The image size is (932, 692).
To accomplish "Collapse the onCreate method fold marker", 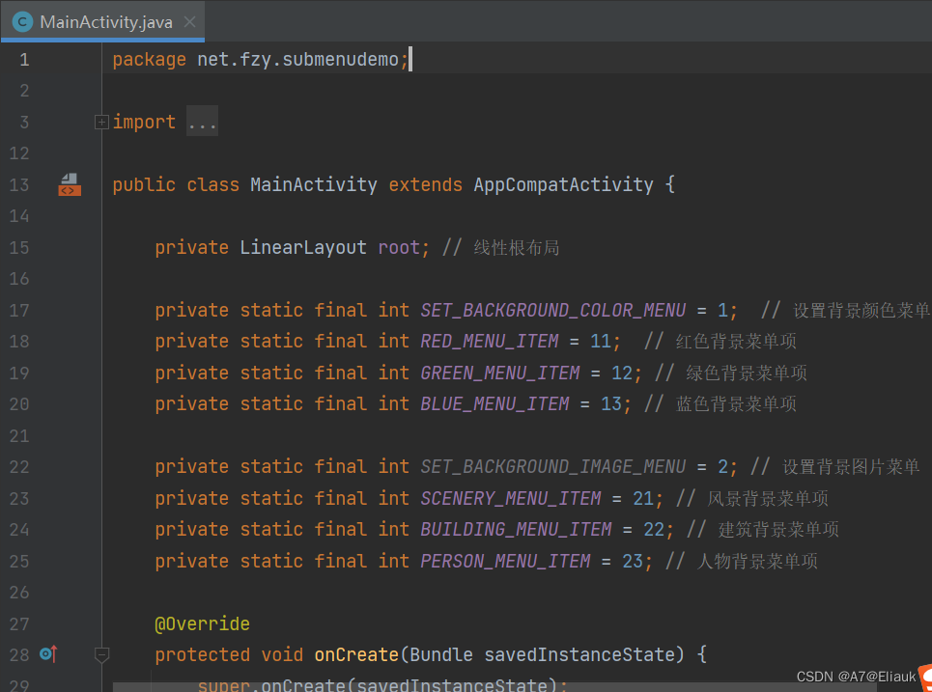I will [101, 655].
